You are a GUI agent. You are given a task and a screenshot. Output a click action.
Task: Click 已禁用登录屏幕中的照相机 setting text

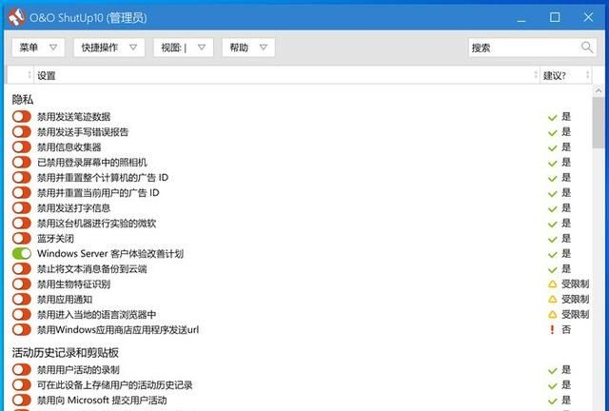92,163
